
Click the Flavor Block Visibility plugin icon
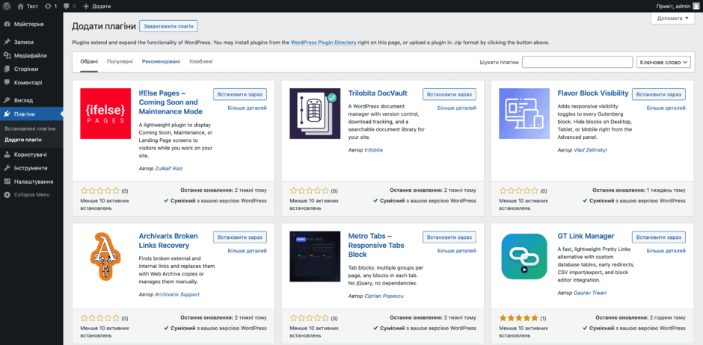pos(524,114)
